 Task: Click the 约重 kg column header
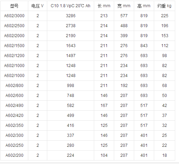165,6
